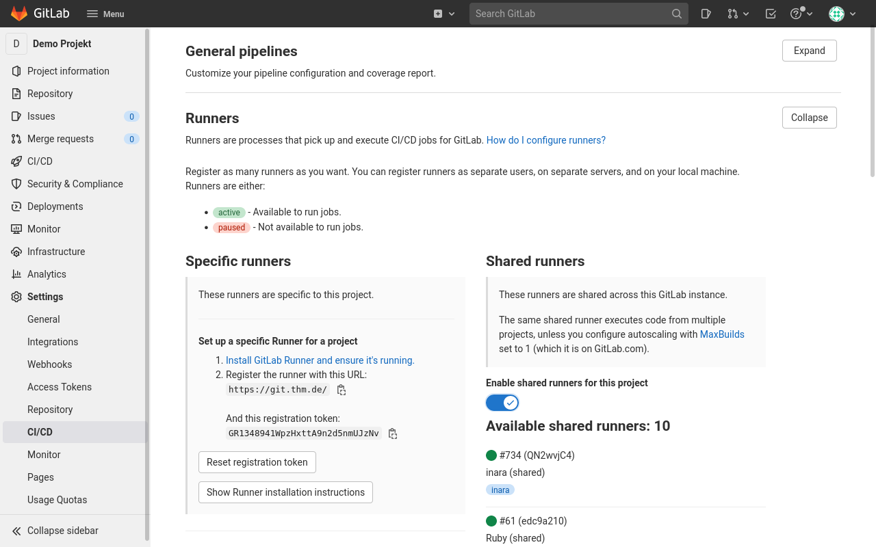This screenshot has width=876, height=547.
Task: Click the green status dot of runner #61
Action: point(491,521)
